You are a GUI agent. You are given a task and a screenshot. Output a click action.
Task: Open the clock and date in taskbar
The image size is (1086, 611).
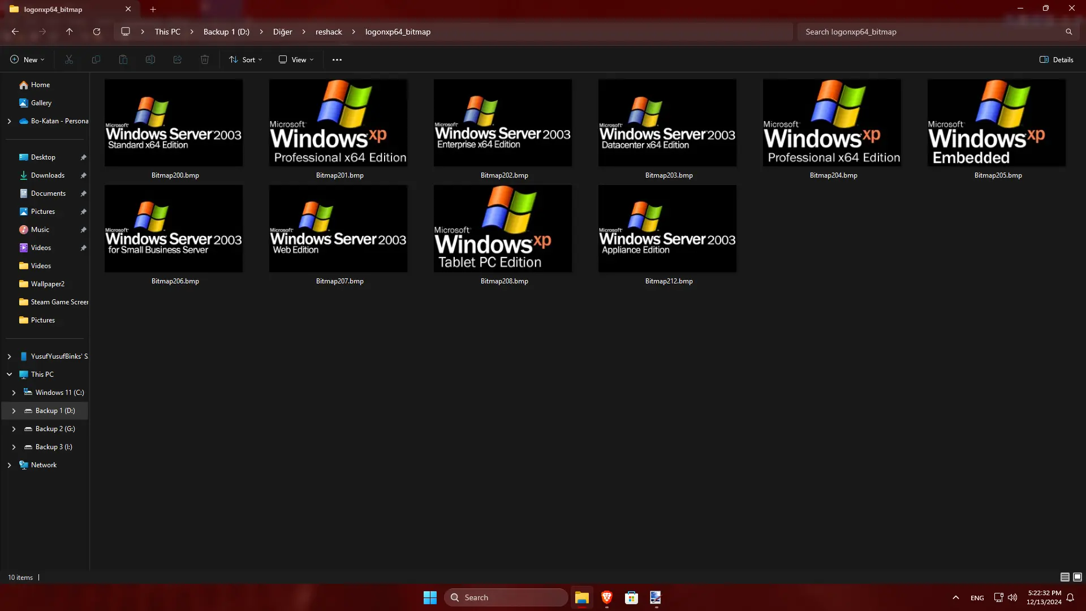pyautogui.click(x=1044, y=597)
